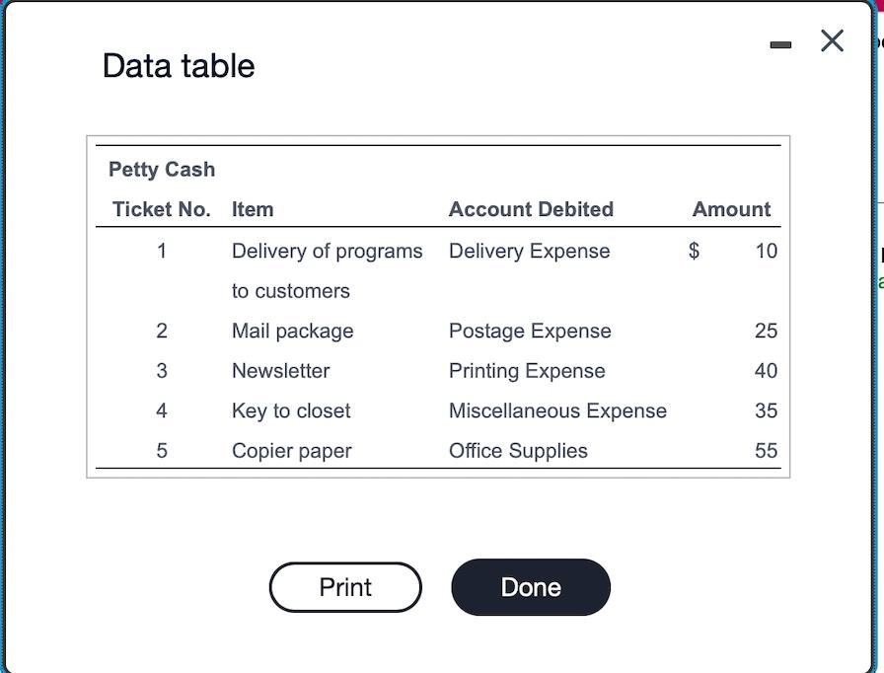Click the Key to closet item
Screen dimensions: 884x673
pyautogui.click(x=290, y=411)
